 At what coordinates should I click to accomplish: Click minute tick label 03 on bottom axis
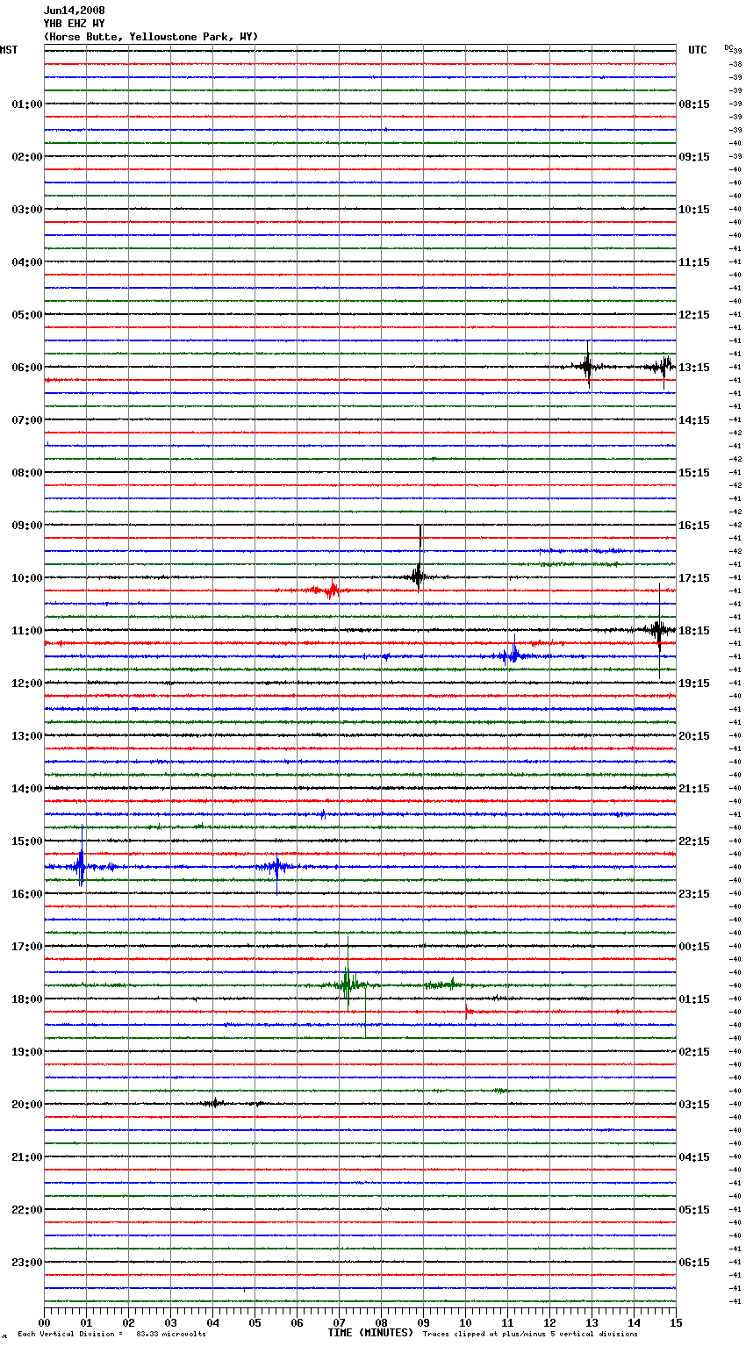(x=170, y=1323)
